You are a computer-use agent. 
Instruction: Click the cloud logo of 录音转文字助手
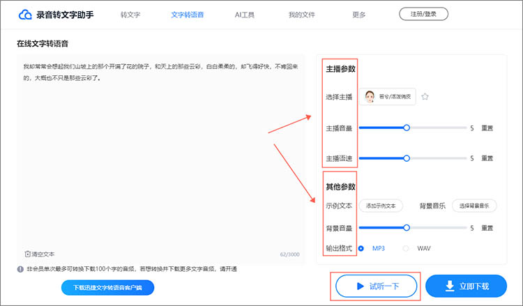[25, 15]
